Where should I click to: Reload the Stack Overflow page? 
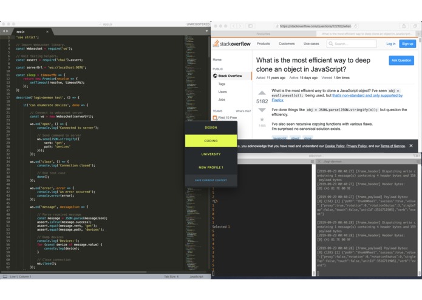click(356, 26)
